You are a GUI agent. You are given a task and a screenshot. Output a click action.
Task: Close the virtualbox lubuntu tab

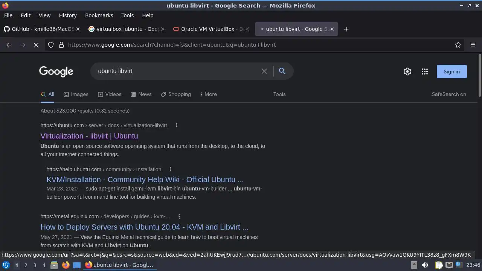click(163, 29)
